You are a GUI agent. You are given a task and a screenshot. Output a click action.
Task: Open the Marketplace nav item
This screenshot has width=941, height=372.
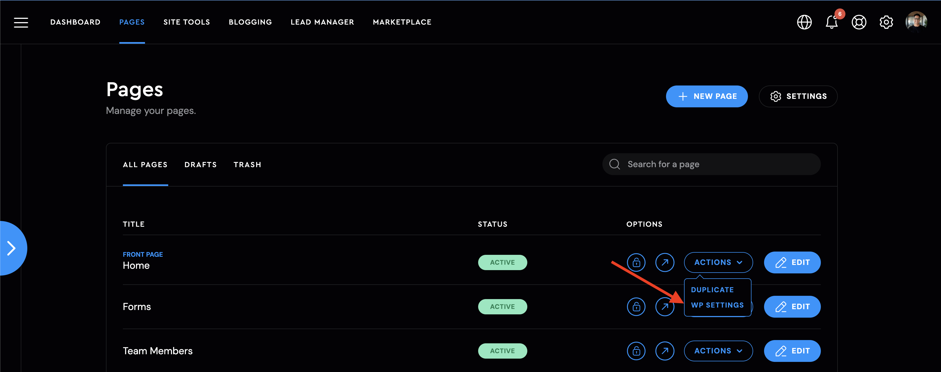pos(402,22)
